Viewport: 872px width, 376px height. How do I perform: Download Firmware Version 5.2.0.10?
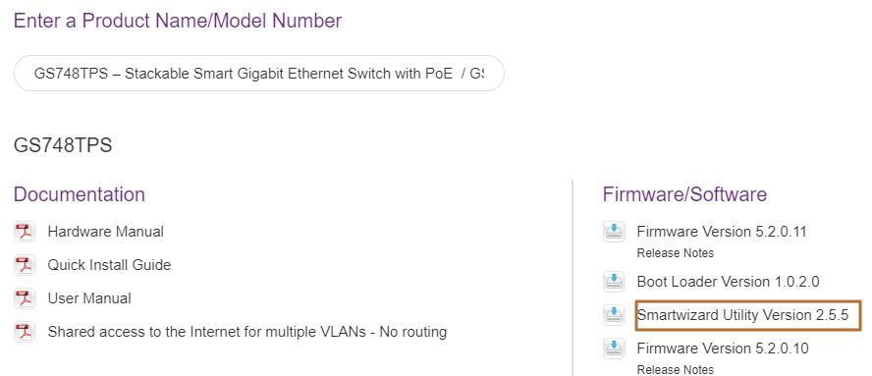pyautogui.click(x=723, y=349)
